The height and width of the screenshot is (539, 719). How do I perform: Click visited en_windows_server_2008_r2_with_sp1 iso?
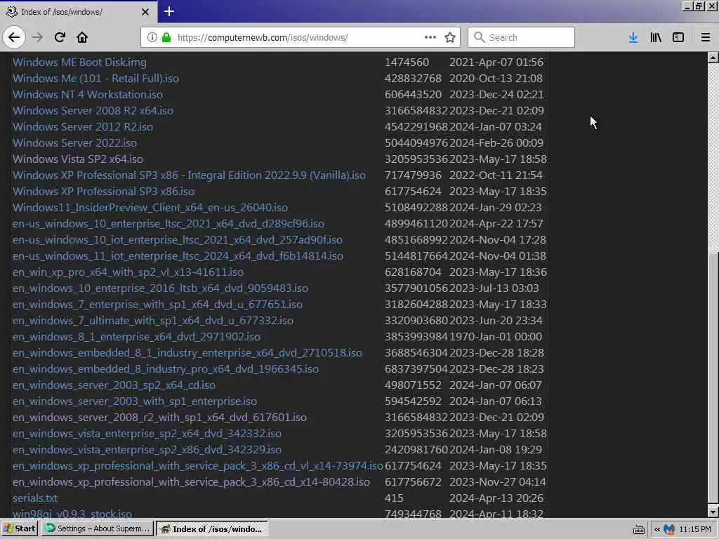coord(159,417)
